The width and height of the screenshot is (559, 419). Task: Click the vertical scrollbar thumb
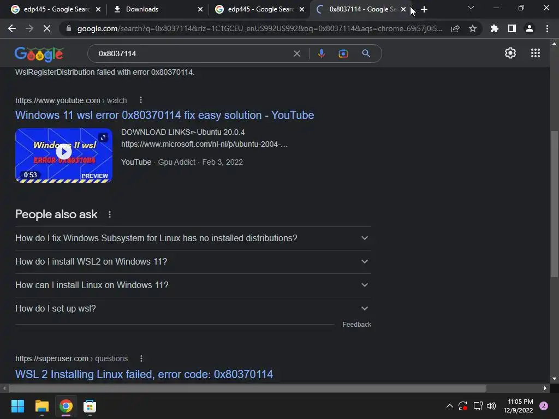(x=554, y=204)
